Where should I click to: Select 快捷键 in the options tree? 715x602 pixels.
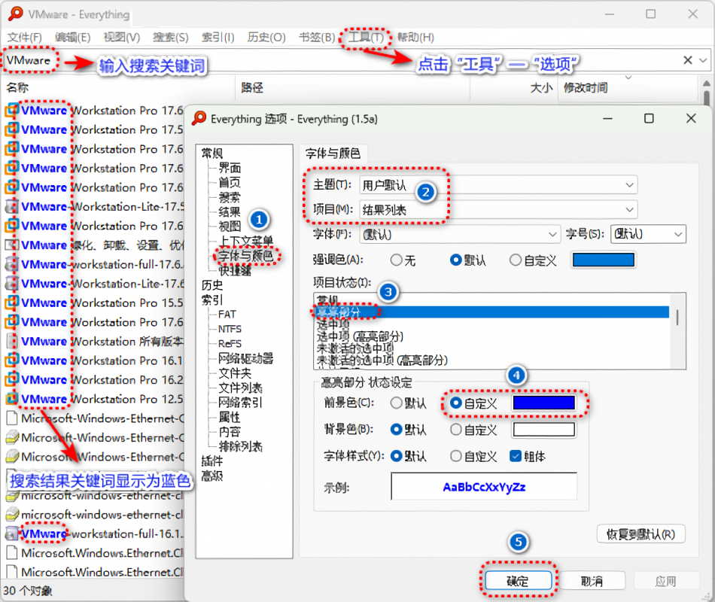pyautogui.click(x=235, y=270)
